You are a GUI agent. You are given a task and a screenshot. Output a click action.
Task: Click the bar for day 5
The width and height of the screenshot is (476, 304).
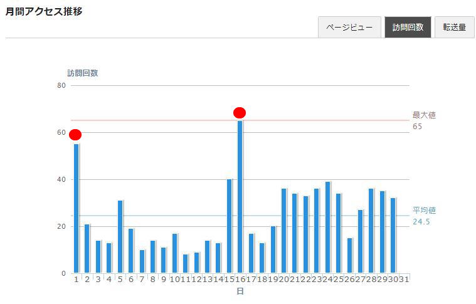[120, 237]
